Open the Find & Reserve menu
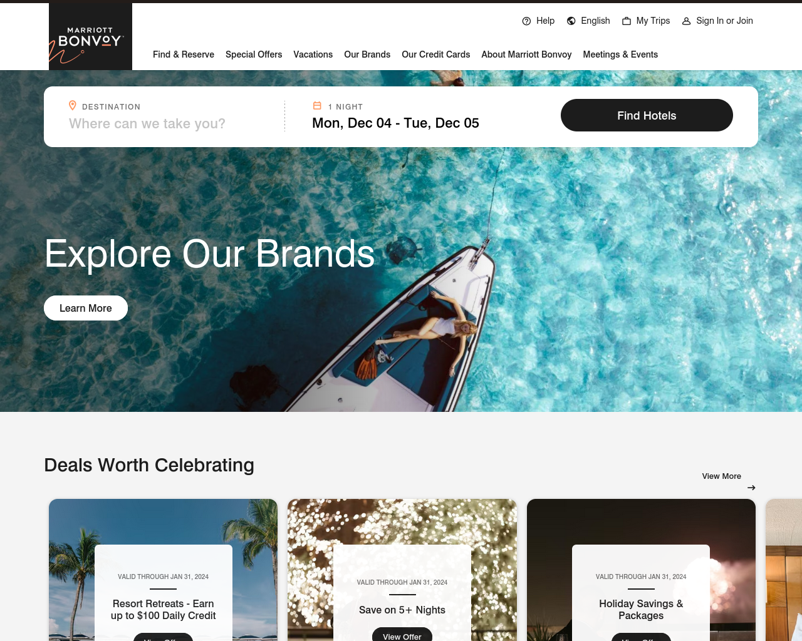The image size is (802, 641). [184, 54]
